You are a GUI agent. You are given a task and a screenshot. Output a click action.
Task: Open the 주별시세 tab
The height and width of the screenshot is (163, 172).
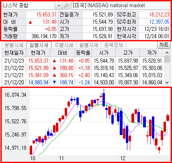point(63,45)
